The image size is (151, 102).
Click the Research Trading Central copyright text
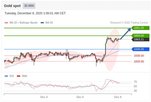tap(129, 23)
